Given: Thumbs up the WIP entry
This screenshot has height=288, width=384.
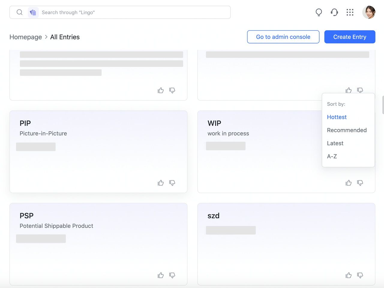Looking at the screenshot, I should coord(349,183).
